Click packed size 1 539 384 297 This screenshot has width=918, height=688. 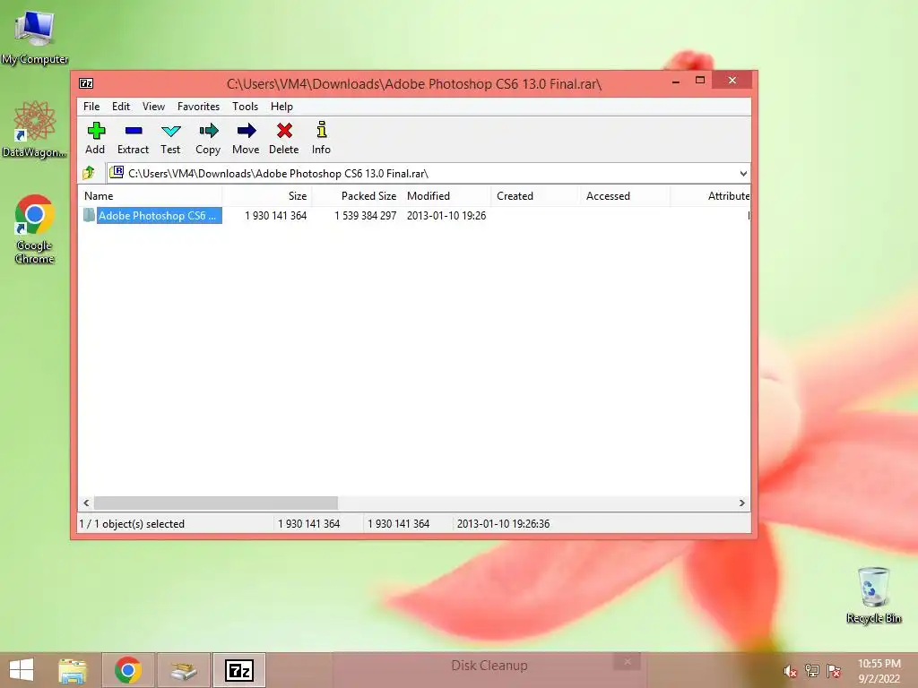(366, 215)
